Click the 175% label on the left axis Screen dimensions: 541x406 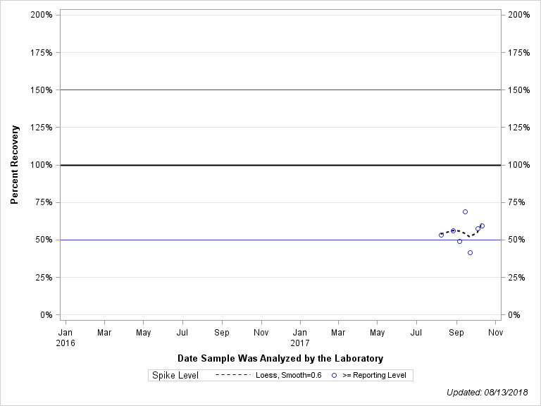tap(42, 52)
